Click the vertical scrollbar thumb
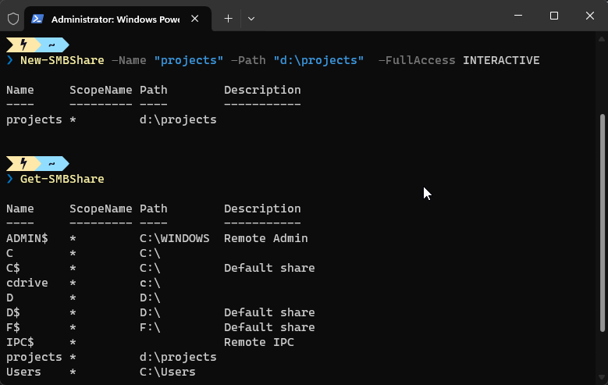Viewport: 608px width, 385px height. click(603, 223)
